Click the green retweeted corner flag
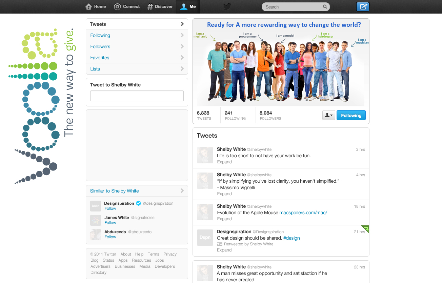 365,229
